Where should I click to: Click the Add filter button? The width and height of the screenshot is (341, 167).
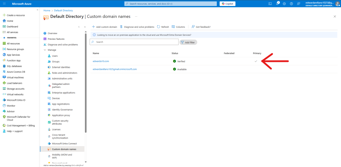188,42
